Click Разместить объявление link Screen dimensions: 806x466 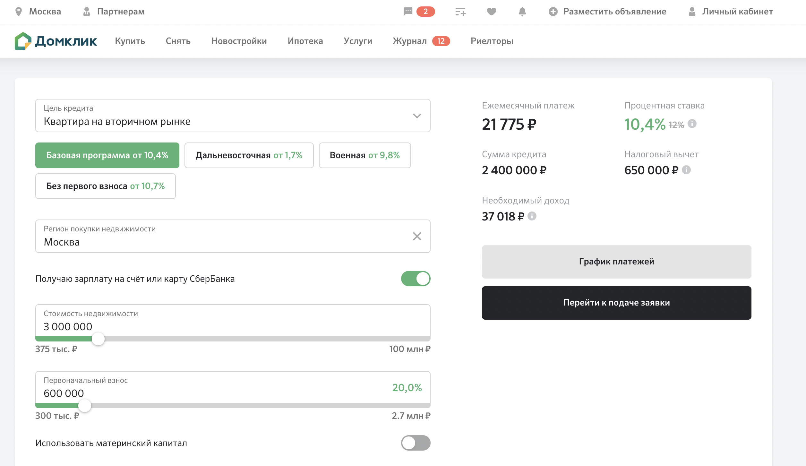pos(615,12)
